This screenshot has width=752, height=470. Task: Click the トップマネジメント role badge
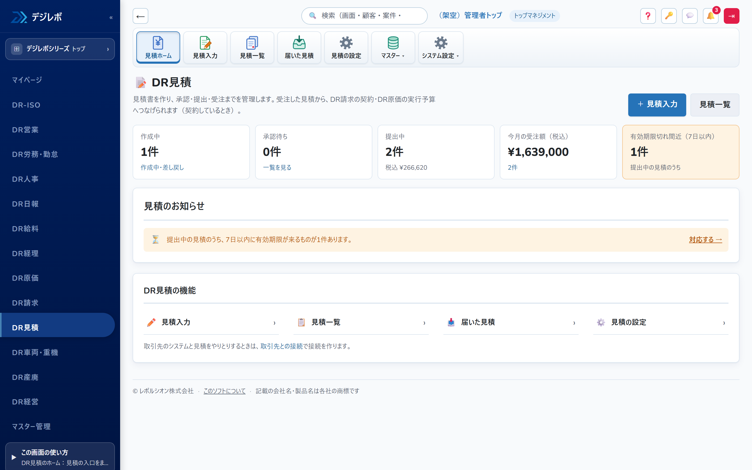point(534,16)
